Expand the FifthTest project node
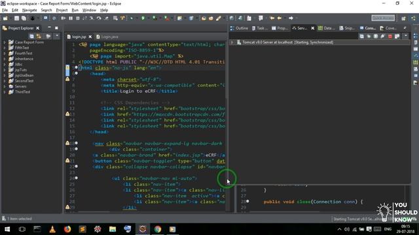This screenshot has width=419, height=235. pyautogui.click(x=5, y=48)
